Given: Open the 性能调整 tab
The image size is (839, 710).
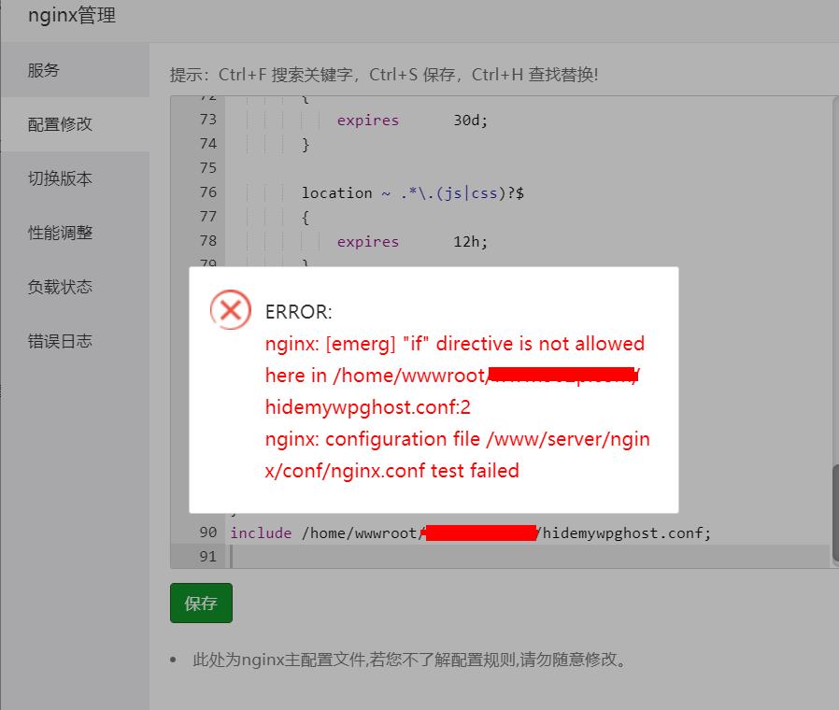Looking at the screenshot, I should 75,233.
